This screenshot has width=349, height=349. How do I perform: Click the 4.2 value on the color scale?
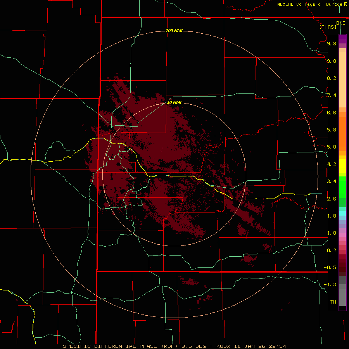tap(332, 164)
